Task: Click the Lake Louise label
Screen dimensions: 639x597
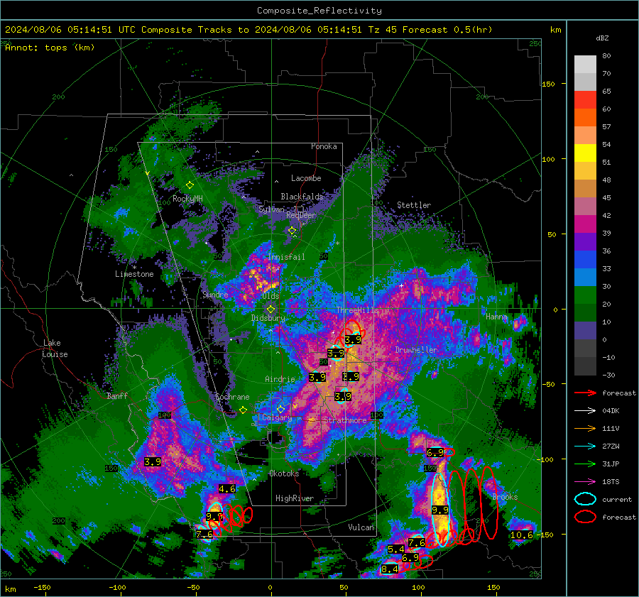Action: click(x=55, y=349)
